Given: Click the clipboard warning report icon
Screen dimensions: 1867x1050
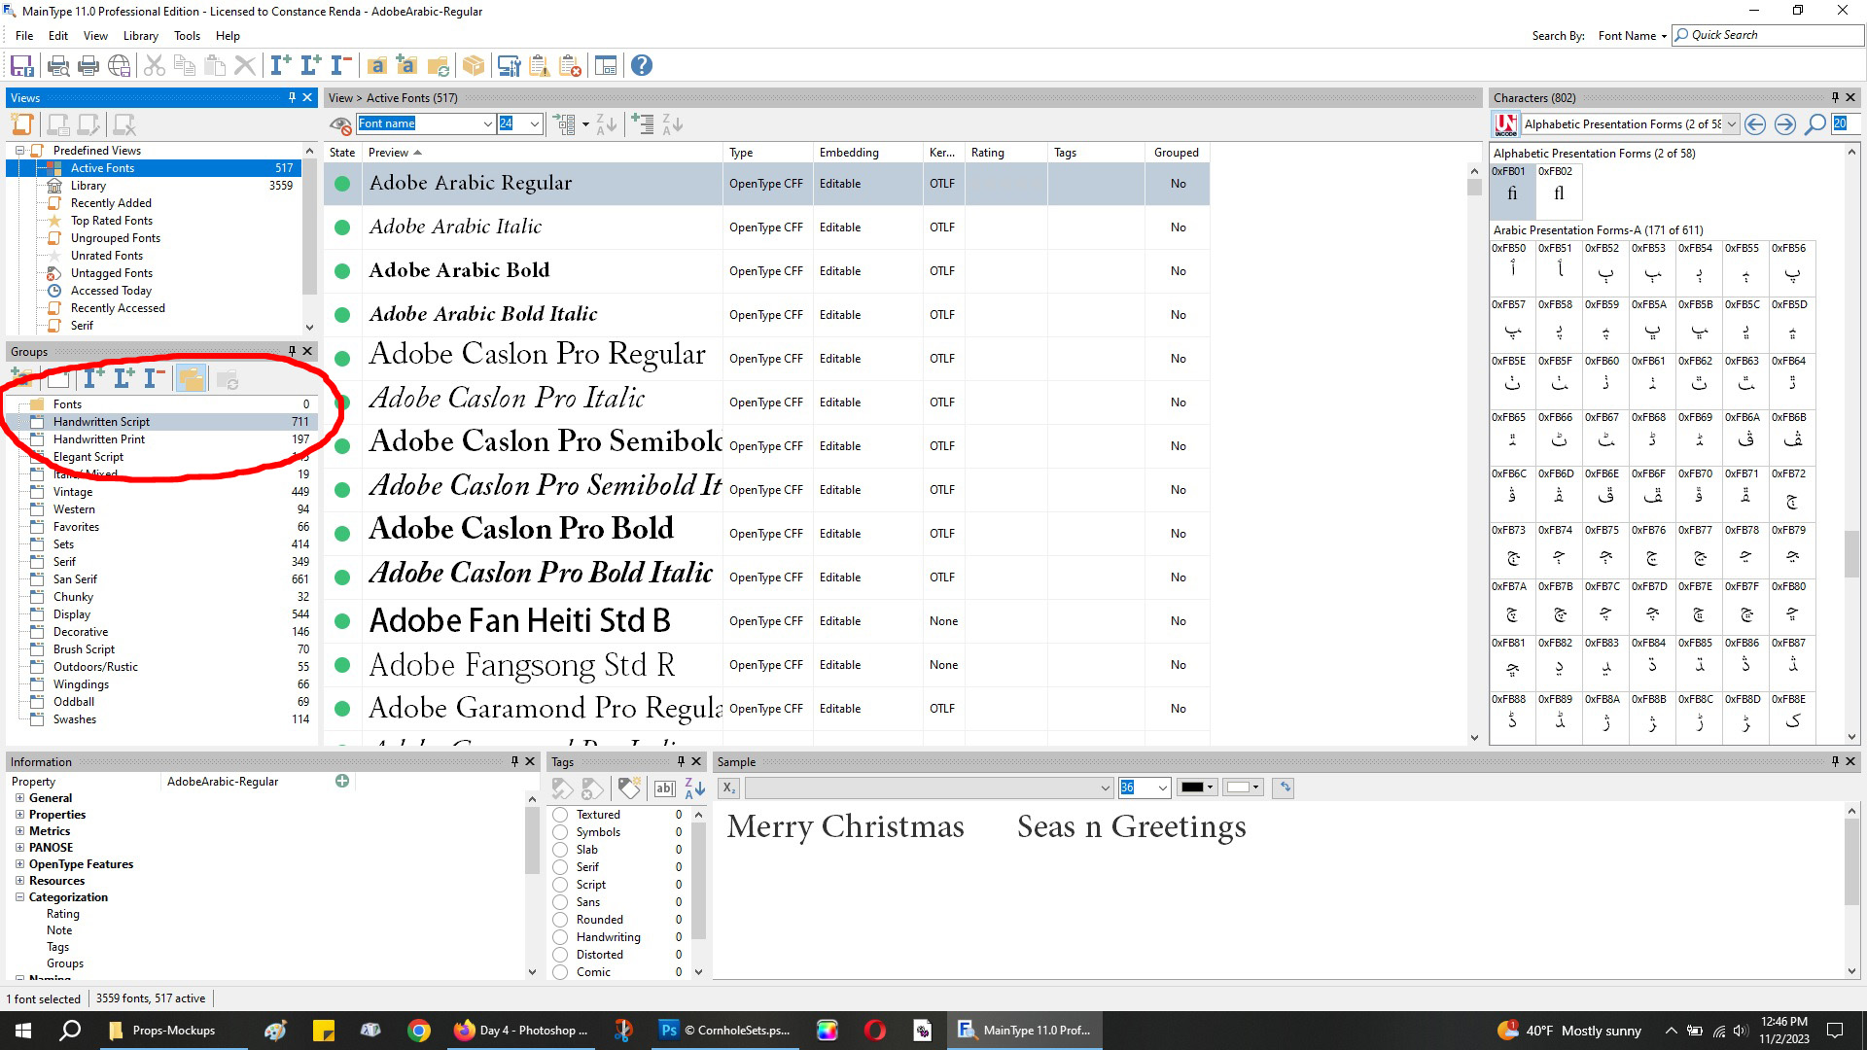Looking at the screenshot, I should [540, 66].
